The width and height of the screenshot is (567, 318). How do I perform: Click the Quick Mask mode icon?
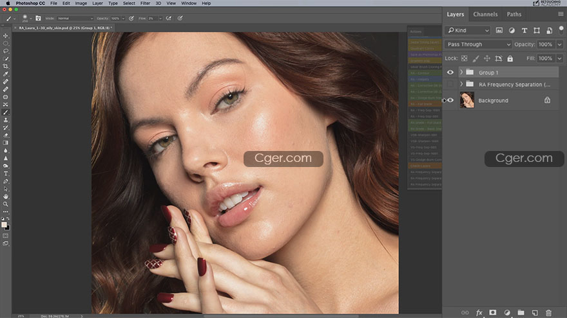click(x=5, y=235)
